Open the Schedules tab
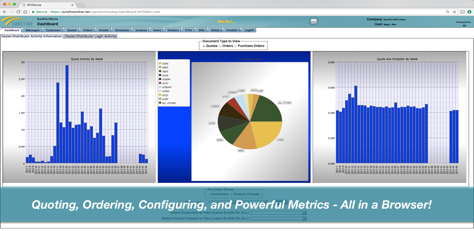The width and height of the screenshot is (474, 231). (122, 30)
